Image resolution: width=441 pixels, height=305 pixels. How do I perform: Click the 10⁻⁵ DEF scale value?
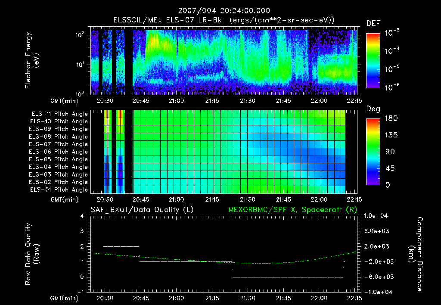click(392, 69)
